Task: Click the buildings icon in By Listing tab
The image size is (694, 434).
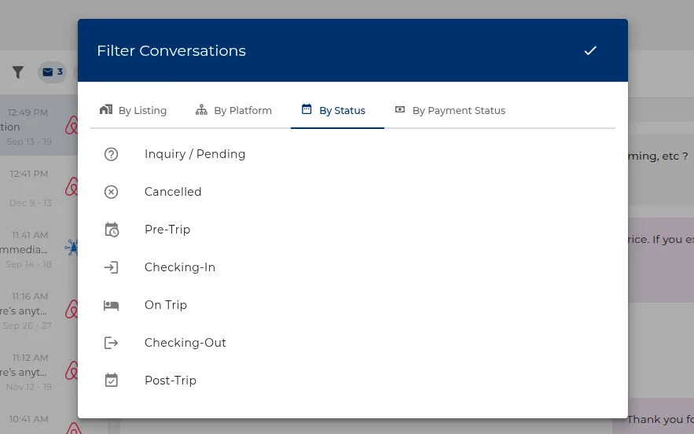Action: (x=106, y=109)
